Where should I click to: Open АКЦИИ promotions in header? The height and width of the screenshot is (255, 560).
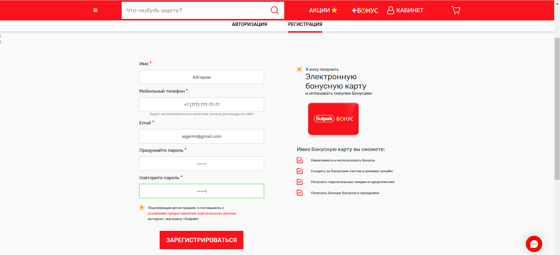(x=323, y=10)
